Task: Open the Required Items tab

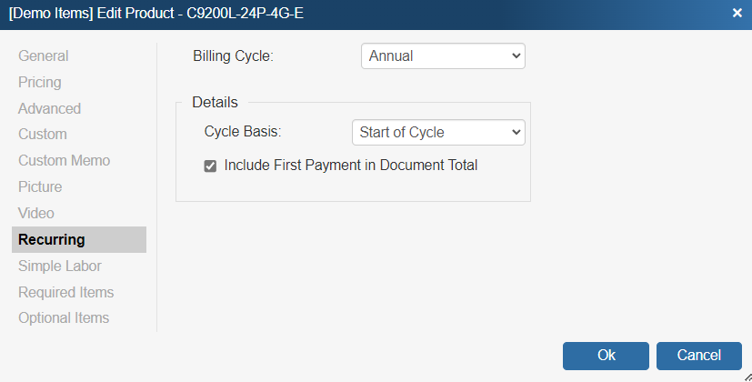Action: coord(66,293)
